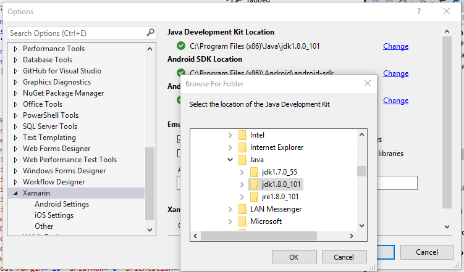The height and width of the screenshot is (272, 464).
Task: Click the Intel folder icon
Action: click(x=242, y=135)
